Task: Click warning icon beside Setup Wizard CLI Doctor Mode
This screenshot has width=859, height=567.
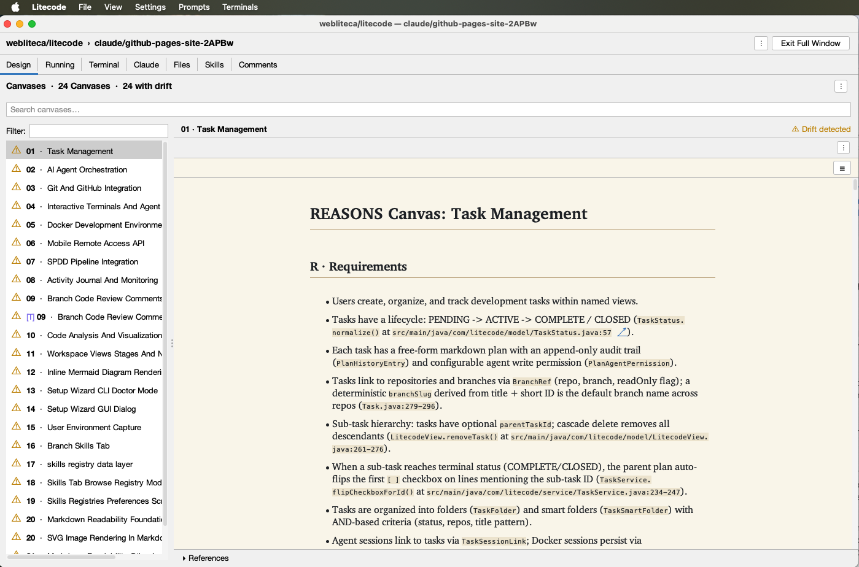Action: (17, 390)
